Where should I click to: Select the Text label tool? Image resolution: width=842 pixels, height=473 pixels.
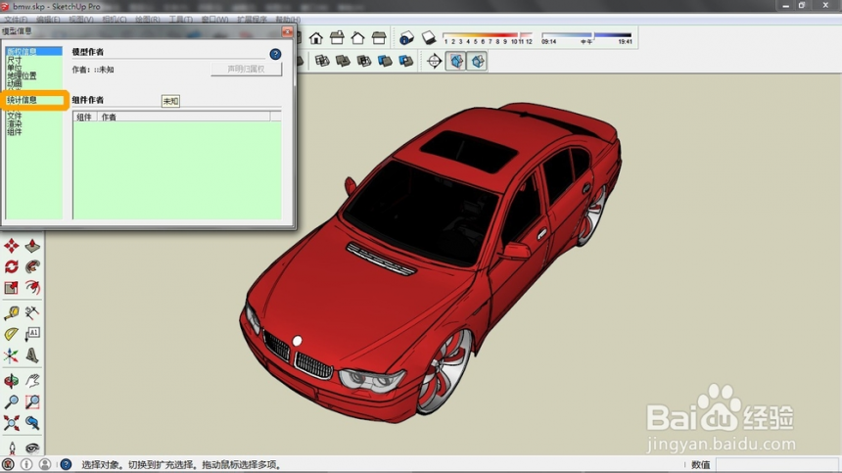point(32,334)
